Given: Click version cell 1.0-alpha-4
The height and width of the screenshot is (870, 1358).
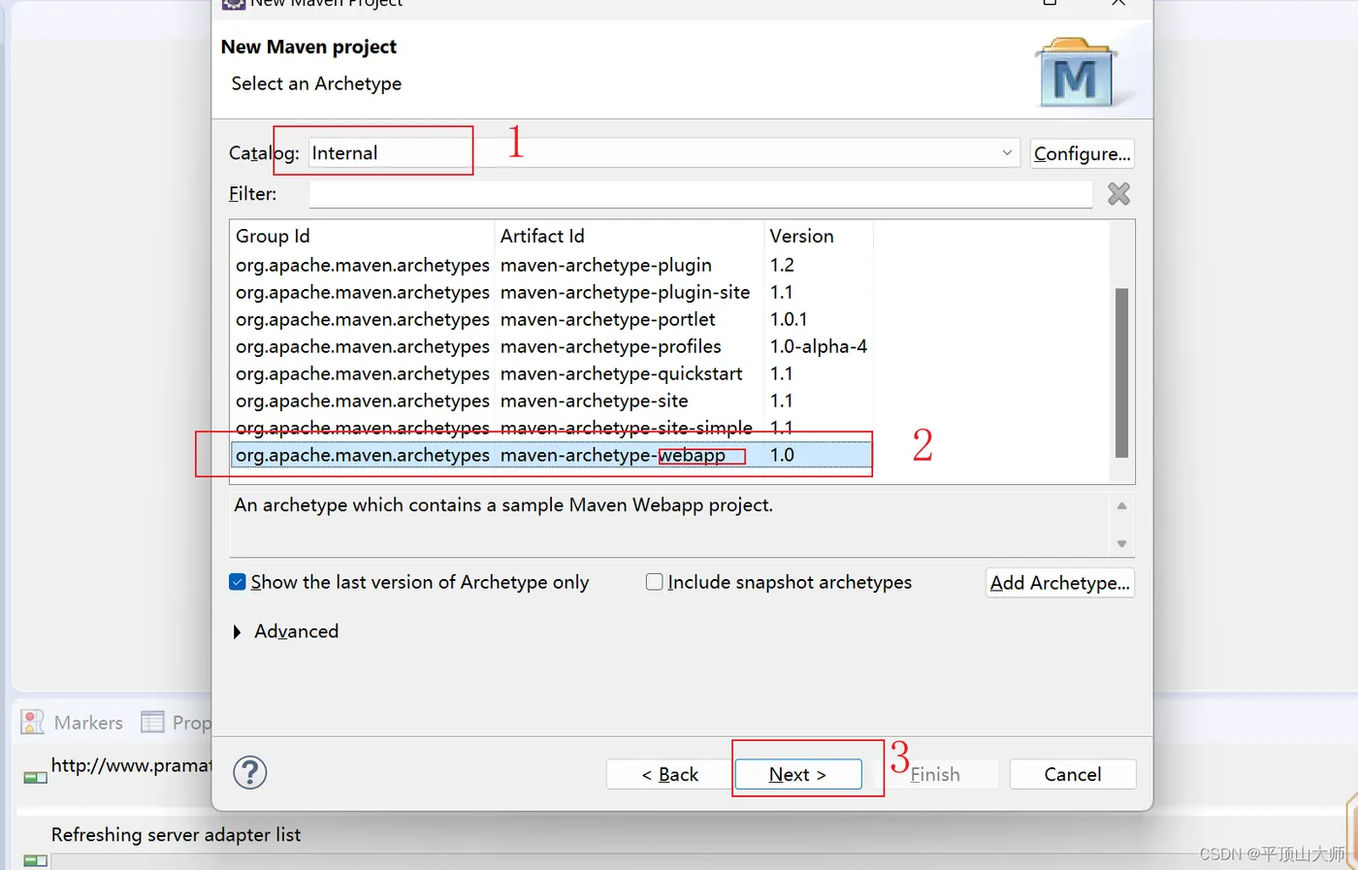Looking at the screenshot, I should [x=819, y=346].
